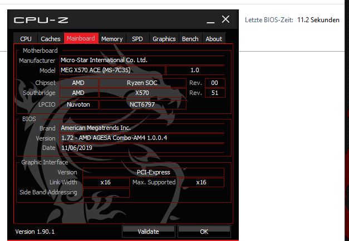Click the Motherboard group label
The width and height of the screenshot is (349, 241).
(40, 51)
